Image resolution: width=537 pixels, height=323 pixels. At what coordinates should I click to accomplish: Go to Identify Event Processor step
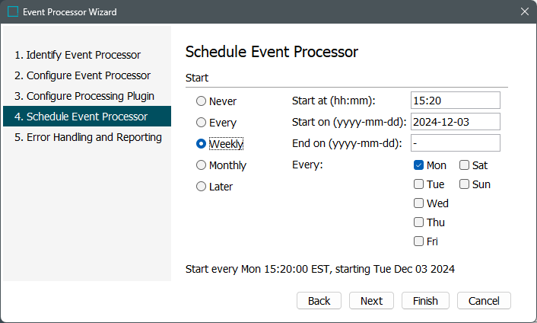pos(78,55)
